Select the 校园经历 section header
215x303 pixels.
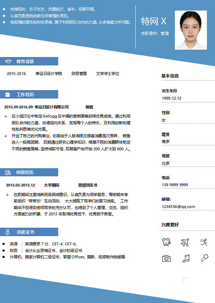tap(29, 172)
